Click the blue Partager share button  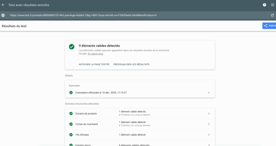269,26
